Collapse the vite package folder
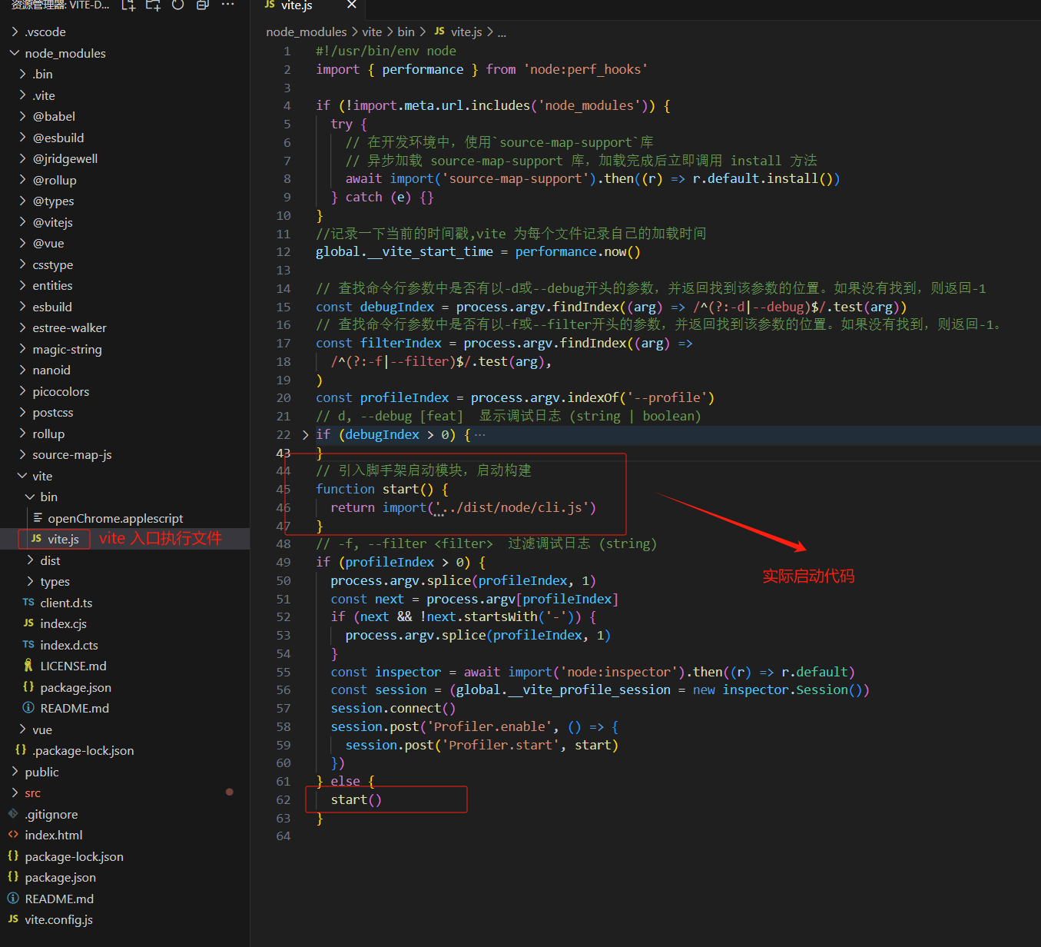 click(22, 476)
